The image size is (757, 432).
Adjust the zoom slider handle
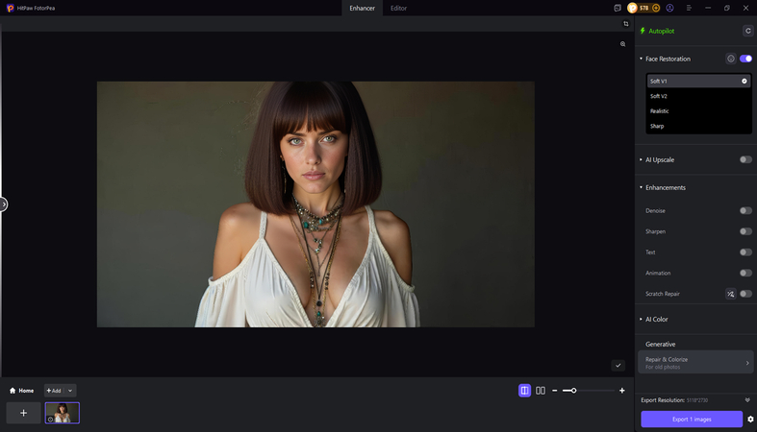coord(573,391)
